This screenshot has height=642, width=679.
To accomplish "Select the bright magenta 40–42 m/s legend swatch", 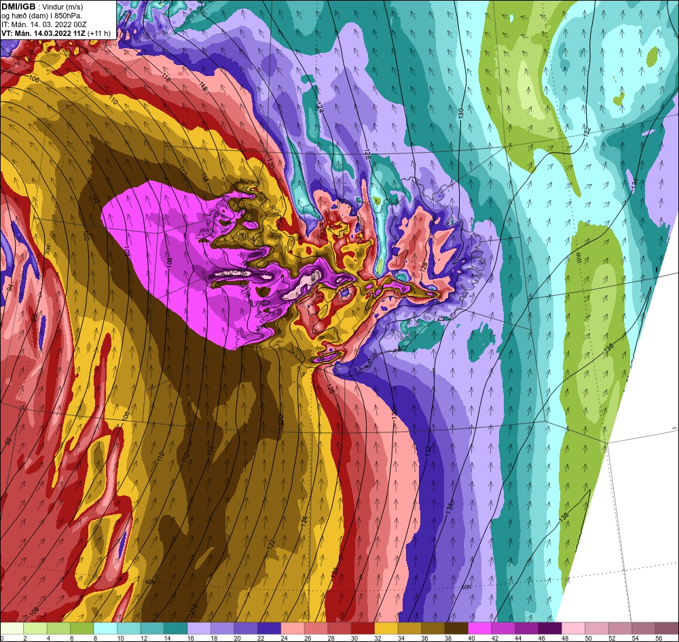I will point(479,628).
